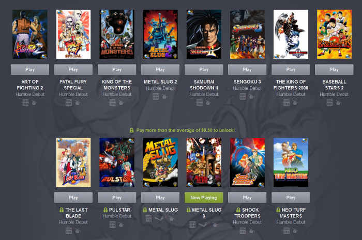Screen dimensions: 362x240
Task: Click the Now Playing button for Metal Slug 3
Action: (x=204, y=198)
